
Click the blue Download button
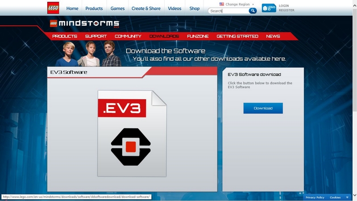(263, 108)
